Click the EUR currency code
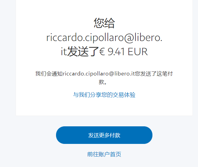The width and height of the screenshot is (198, 167). 138,52
